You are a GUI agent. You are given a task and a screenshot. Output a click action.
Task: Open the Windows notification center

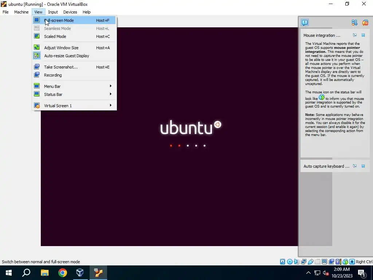[362, 273]
